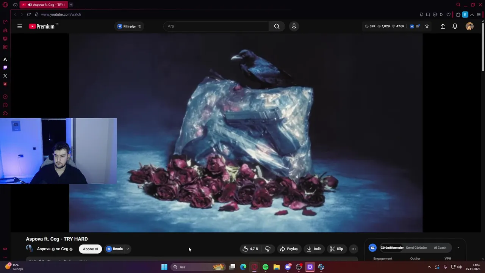Open Microsoft Edge from the taskbar
The image size is (485, 273).
point(243,267)
